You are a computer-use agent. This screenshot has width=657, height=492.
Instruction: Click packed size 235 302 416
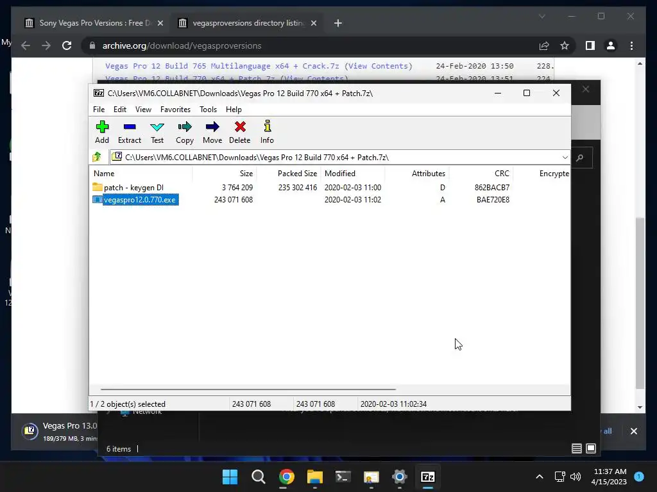[298, 188]
